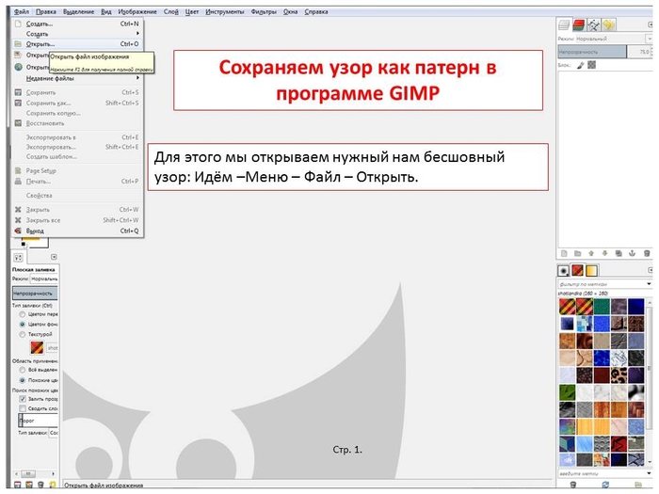Open the 'Цвет' menu

pos(192,11)
